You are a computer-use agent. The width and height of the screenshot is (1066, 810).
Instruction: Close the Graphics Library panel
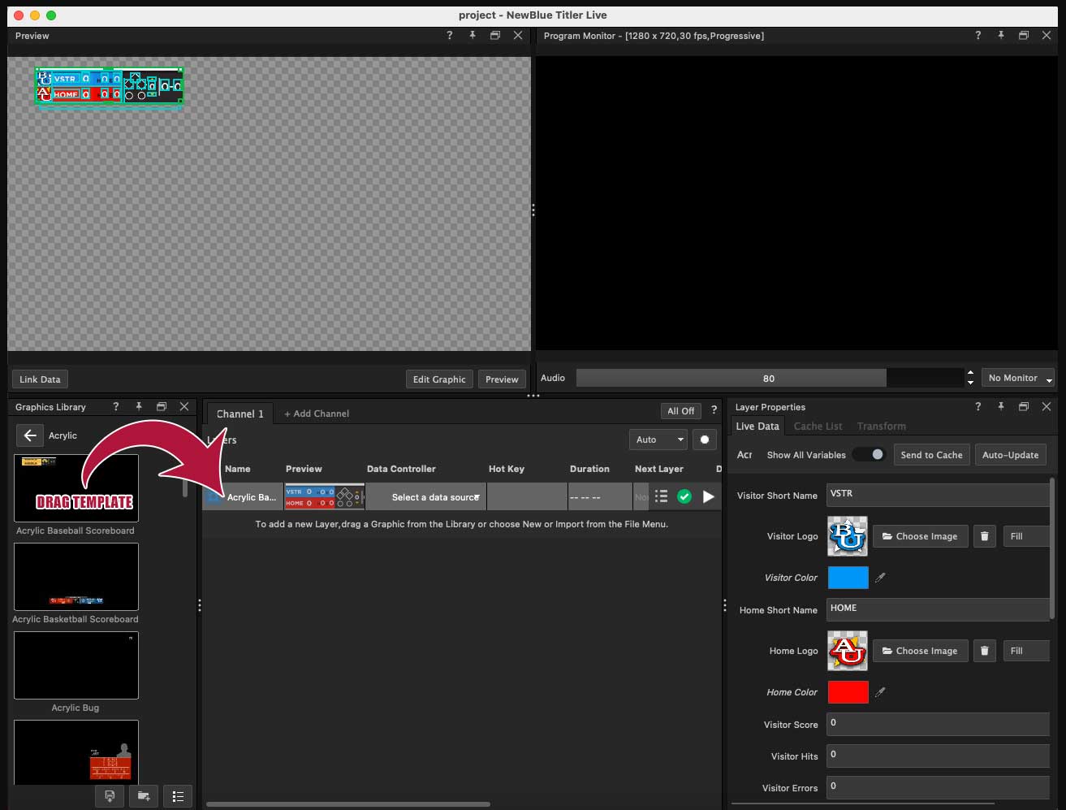tap(184, 406)
